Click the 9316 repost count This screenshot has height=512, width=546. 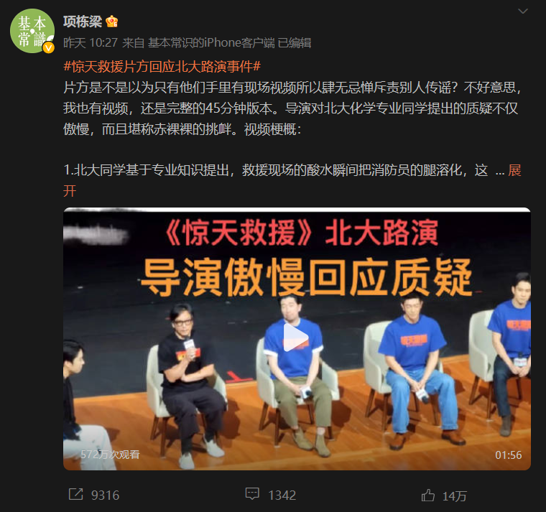105,495
